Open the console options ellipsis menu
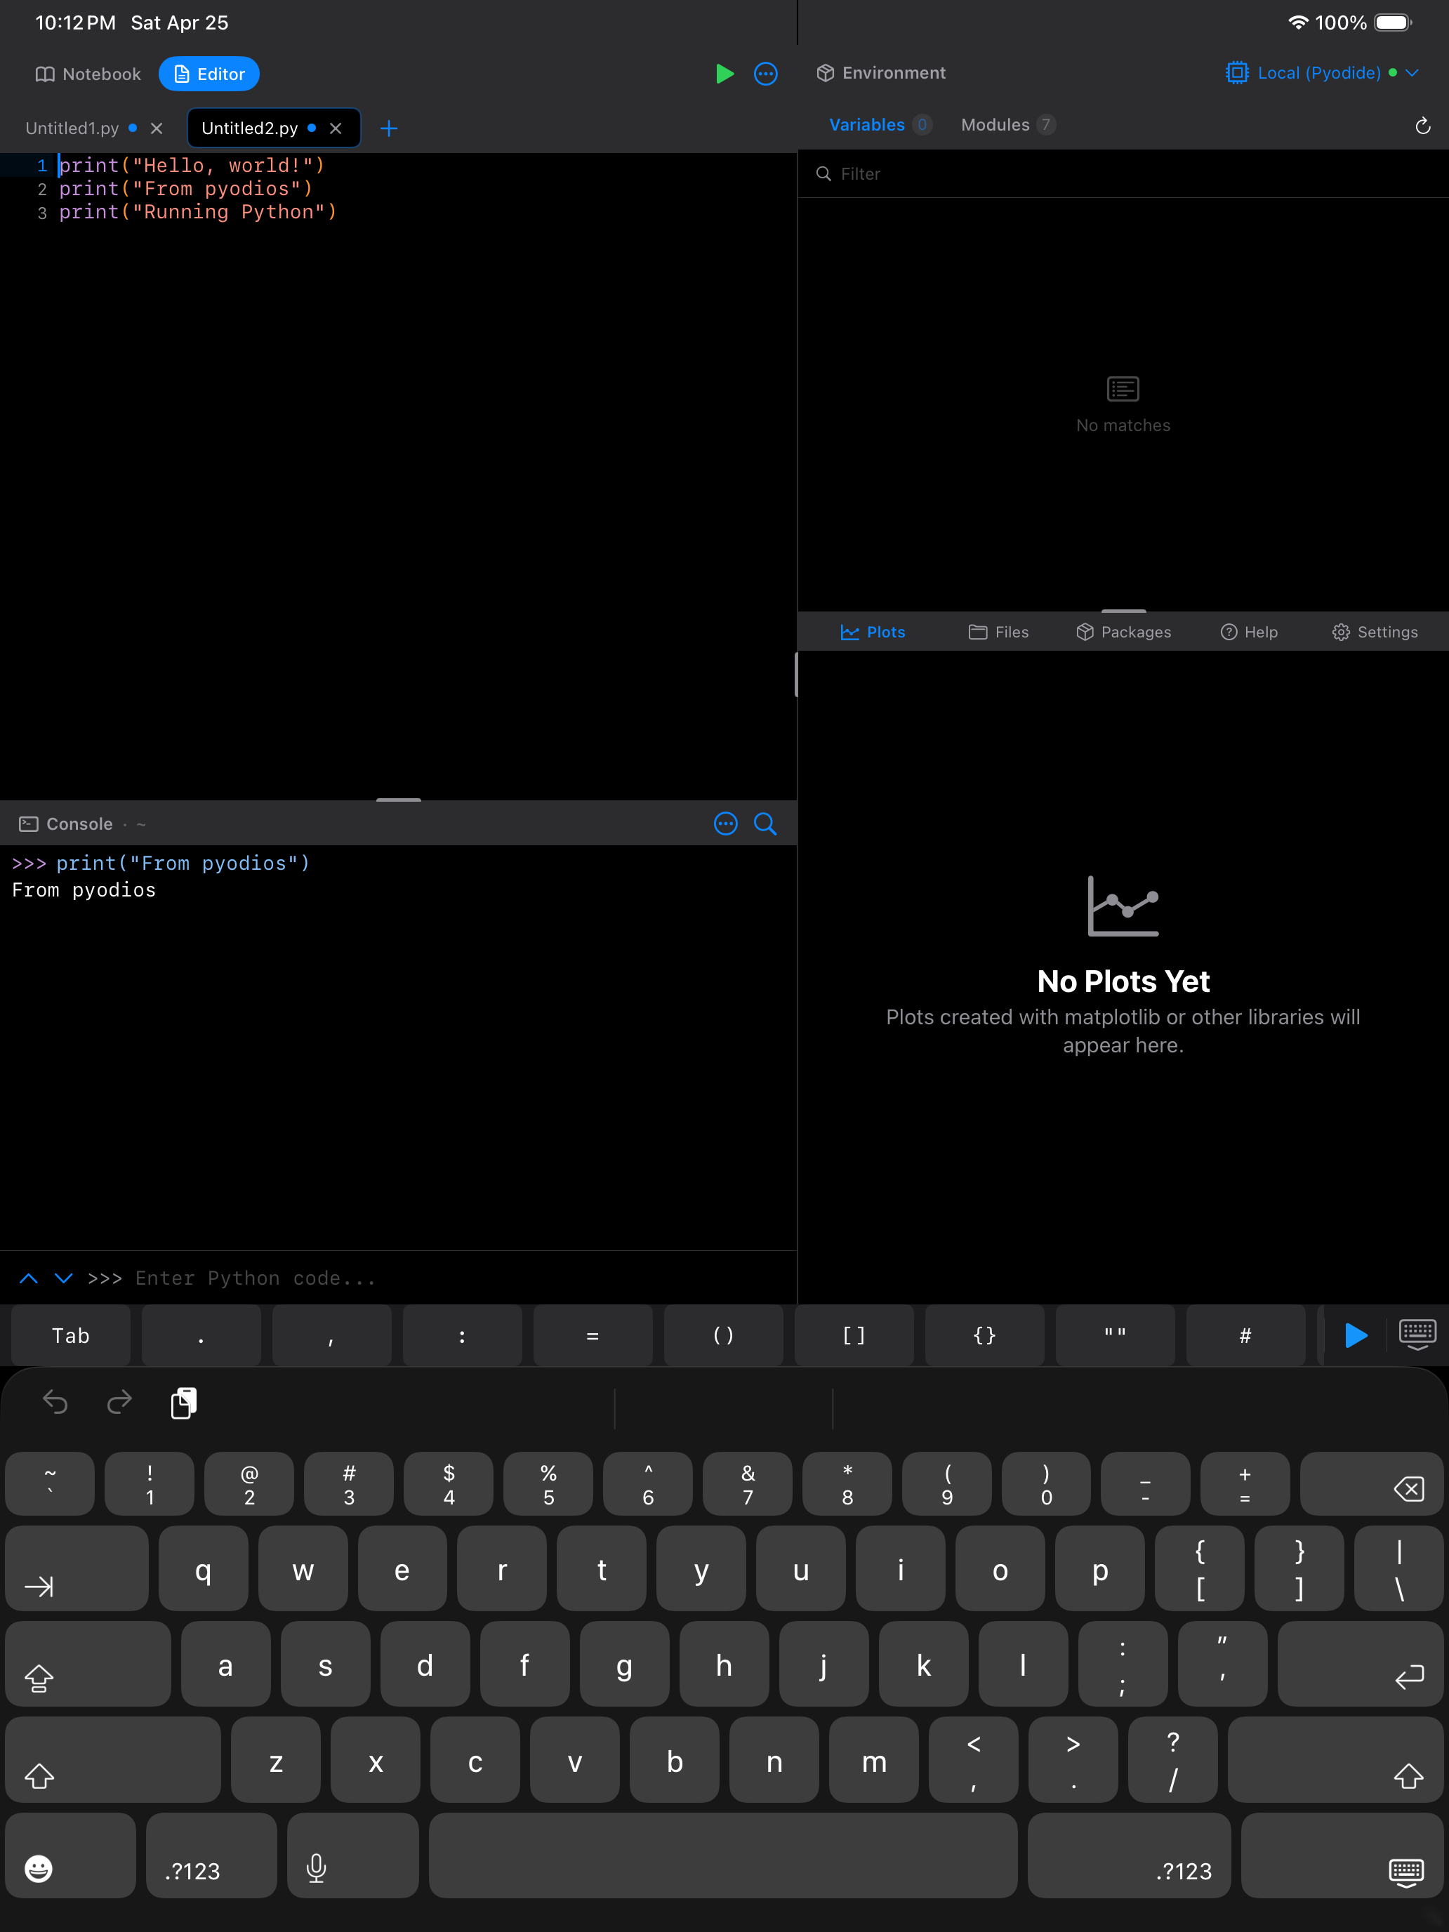Screen dimensions: 1449x1932 725,823
